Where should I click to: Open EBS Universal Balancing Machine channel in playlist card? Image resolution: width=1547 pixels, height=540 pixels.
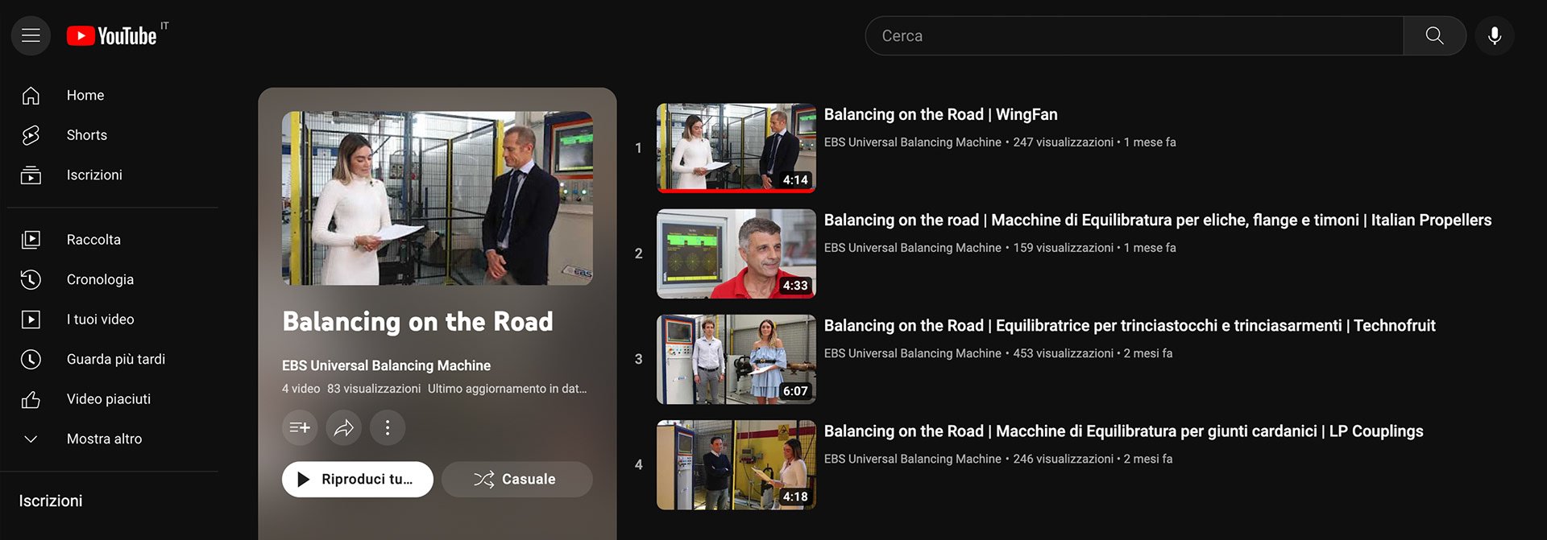(x=386, y=365)
